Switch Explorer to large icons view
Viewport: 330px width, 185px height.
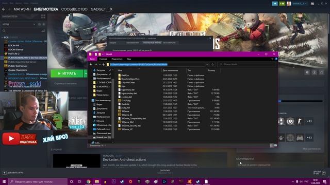275,145
